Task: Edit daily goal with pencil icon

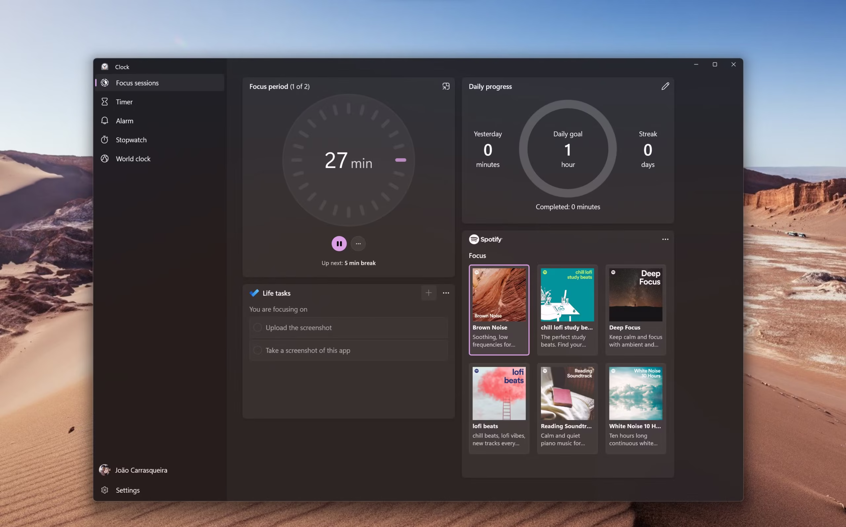Action: [x=665, y=86]
